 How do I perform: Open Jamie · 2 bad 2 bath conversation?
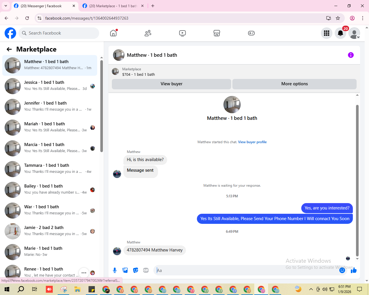click(x=50, y=231)
